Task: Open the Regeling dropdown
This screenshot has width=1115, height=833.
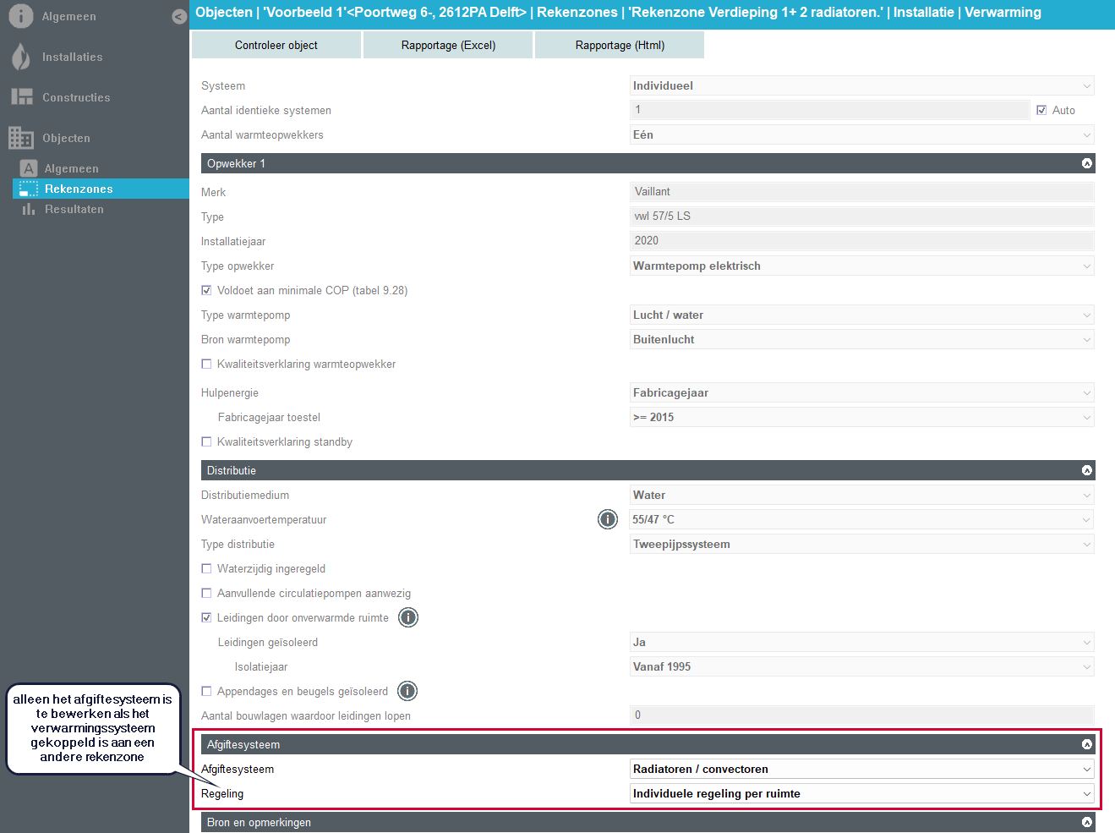Action: pyautogui.click(x=861, y=793)
